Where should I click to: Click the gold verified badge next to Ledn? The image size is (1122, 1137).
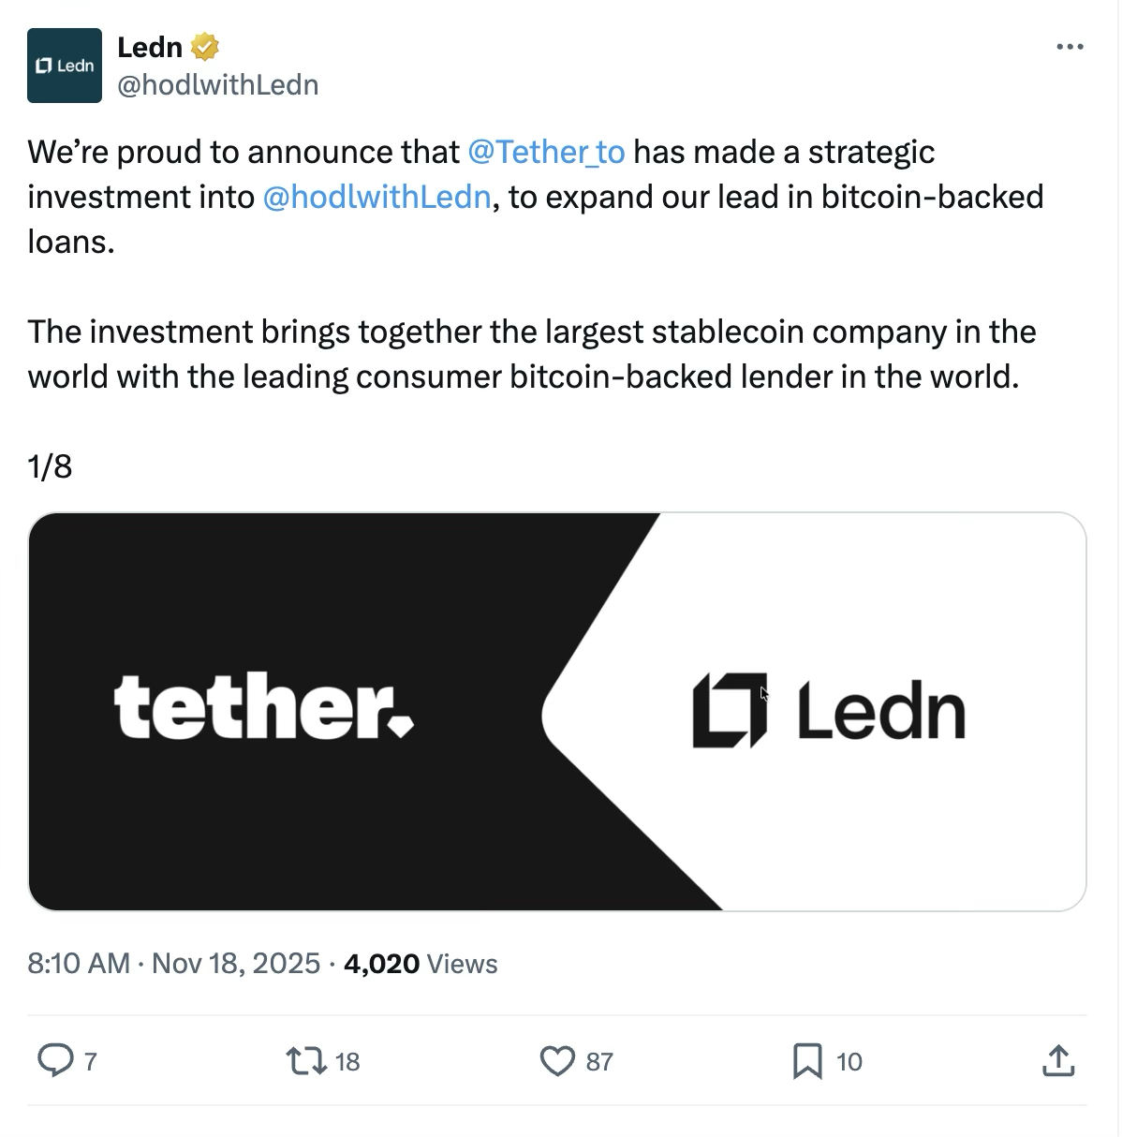(205, 46)
